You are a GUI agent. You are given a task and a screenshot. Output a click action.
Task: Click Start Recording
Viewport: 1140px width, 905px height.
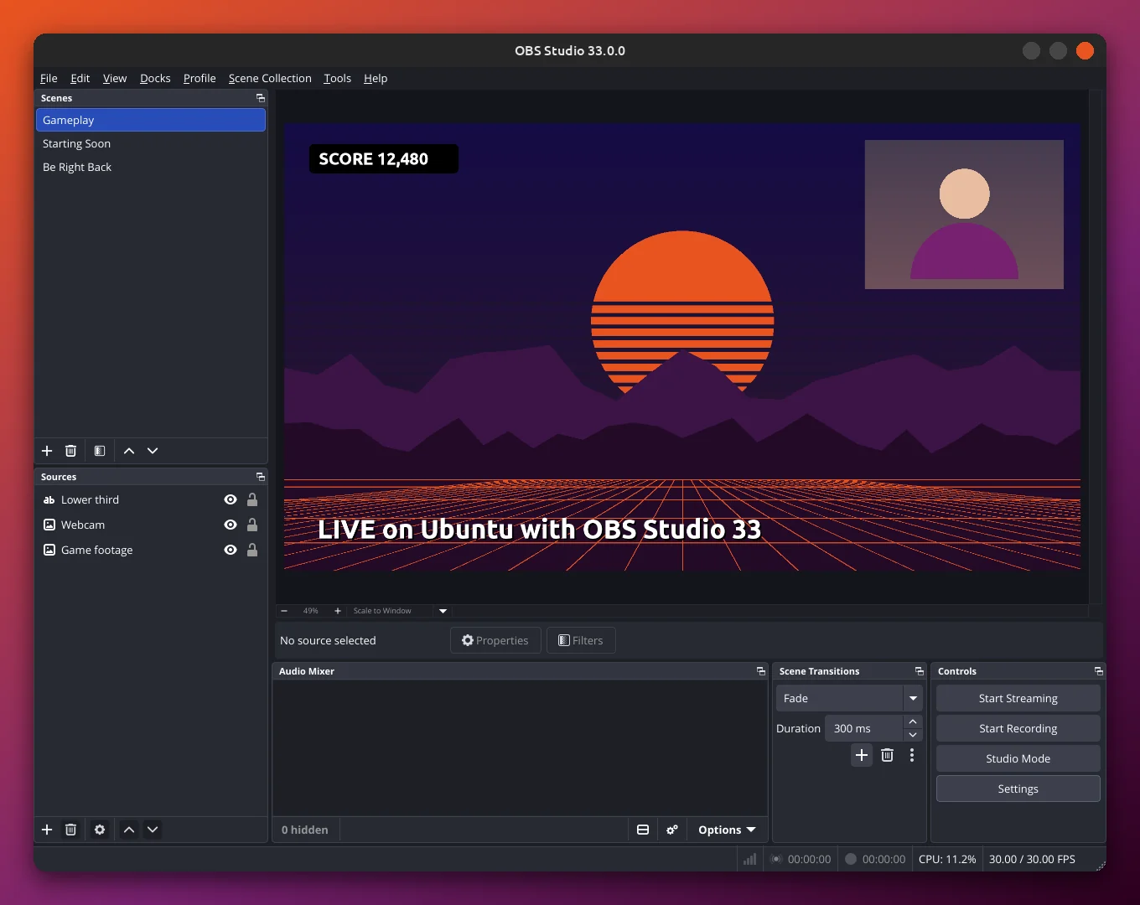pyautogui.click(x=1018, y=728)
